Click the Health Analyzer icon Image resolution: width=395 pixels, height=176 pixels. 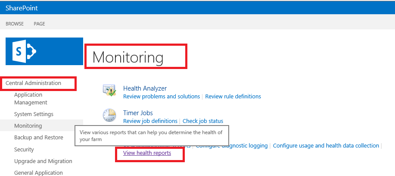(x=109, y=90)
